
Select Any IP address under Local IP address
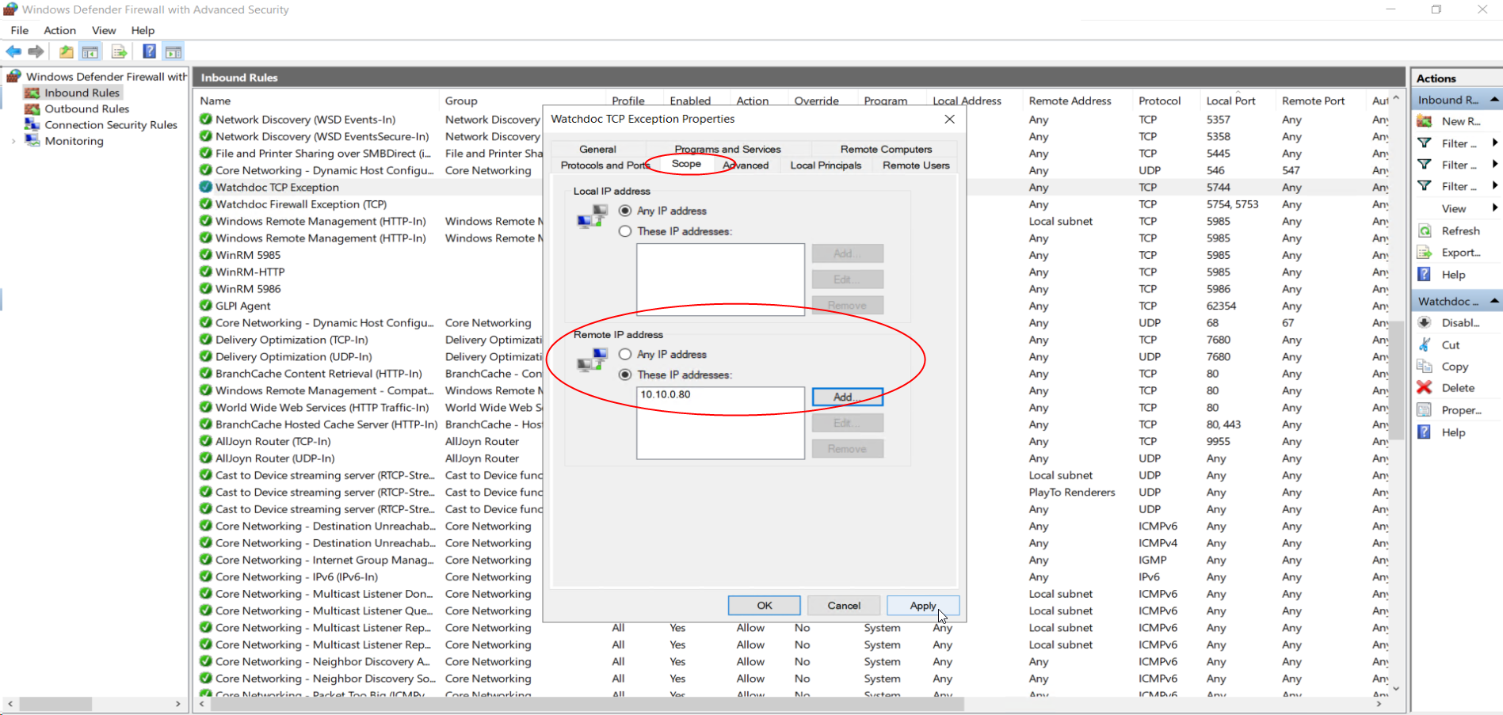coord(625,211)
